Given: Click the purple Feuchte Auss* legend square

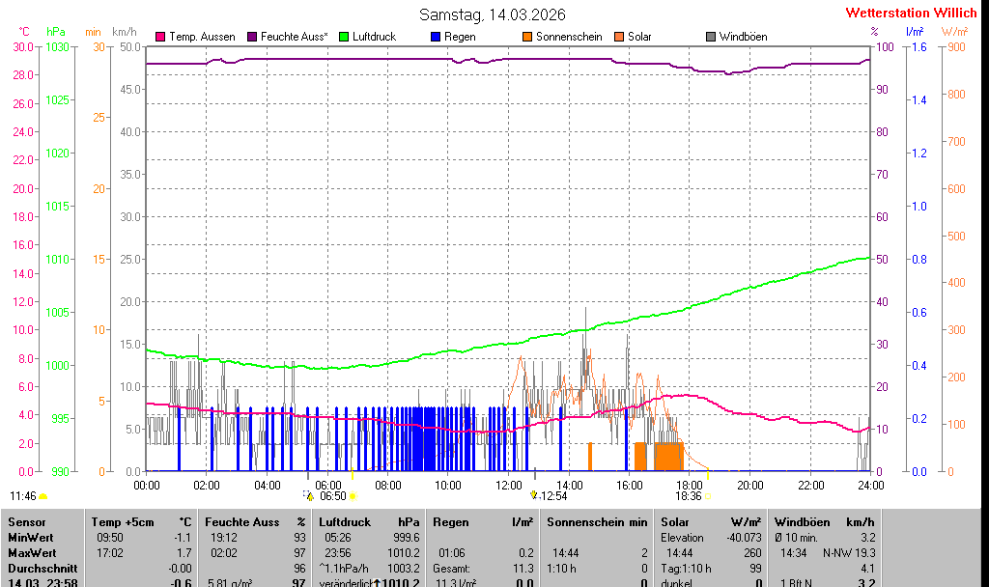Looking at the screenshot, I should pyautogui.click(x=252, y=37).
